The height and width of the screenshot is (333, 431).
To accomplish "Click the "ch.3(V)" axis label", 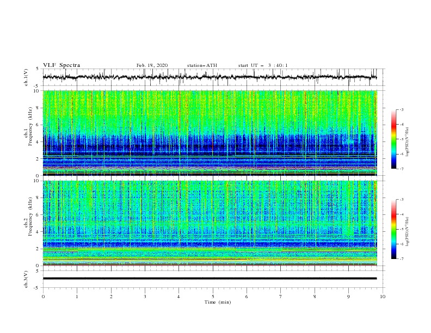I will click(26, 279).
